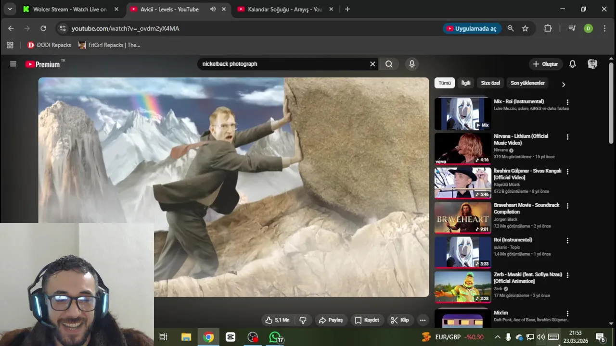Open the Mix'im playlist title
The height and width of the screenshot is (346, 616).
[501, 313]
